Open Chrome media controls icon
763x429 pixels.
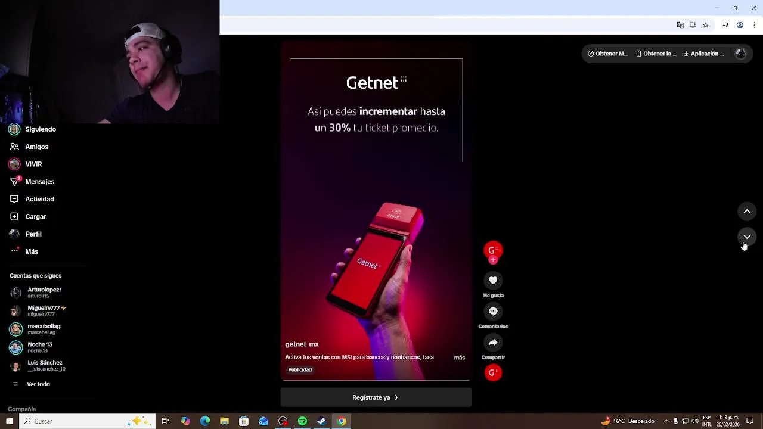[x=725, y=25]
